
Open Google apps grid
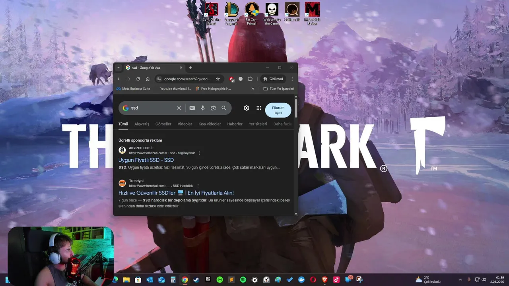point(258,108)
